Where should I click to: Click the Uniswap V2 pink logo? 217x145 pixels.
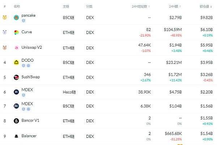16,48
